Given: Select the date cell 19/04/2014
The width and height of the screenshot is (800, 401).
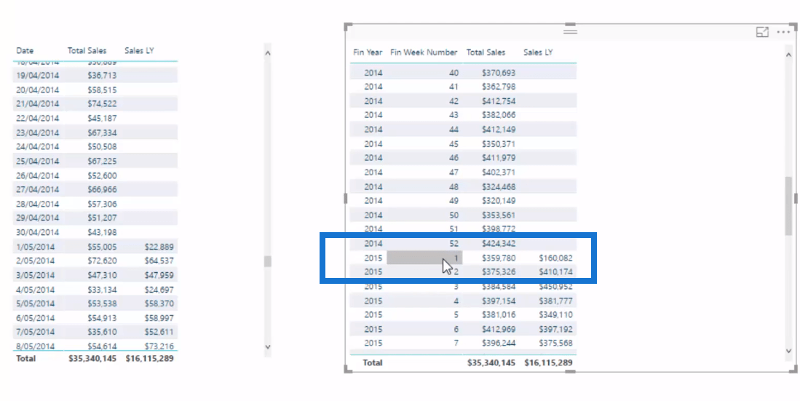Looking at the screenshot, I should point(37,75).
